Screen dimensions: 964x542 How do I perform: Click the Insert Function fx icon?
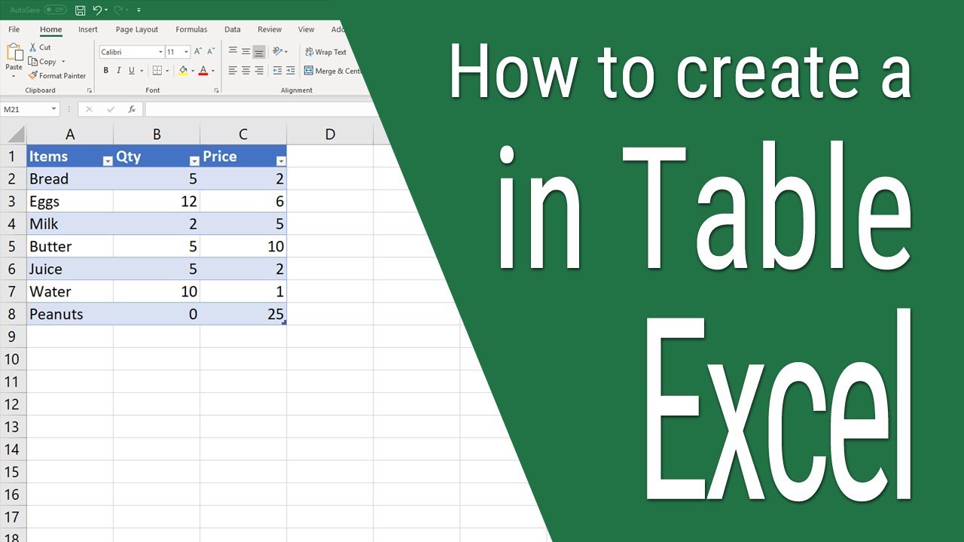(132, 109)
